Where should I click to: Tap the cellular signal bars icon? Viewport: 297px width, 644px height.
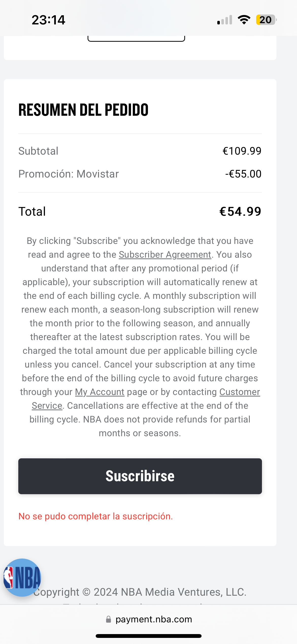pos(225,20)
